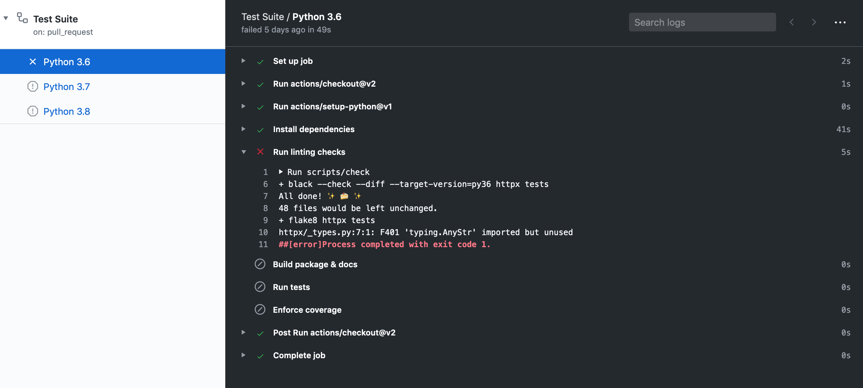Image resolution: width=863 pixels, height=388 pixels.
Task: Expand the Set up job step
Action: 243,61
